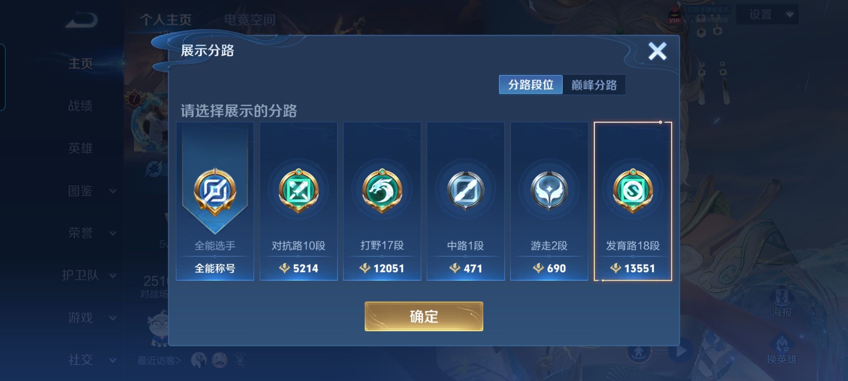This screenshot has width=848, height=381.
Task: Select the 中路1段 silver badge
Action: (x=466, y=191)
